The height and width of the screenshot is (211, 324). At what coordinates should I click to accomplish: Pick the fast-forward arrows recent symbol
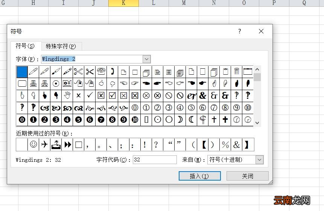(x=67, y=145)
